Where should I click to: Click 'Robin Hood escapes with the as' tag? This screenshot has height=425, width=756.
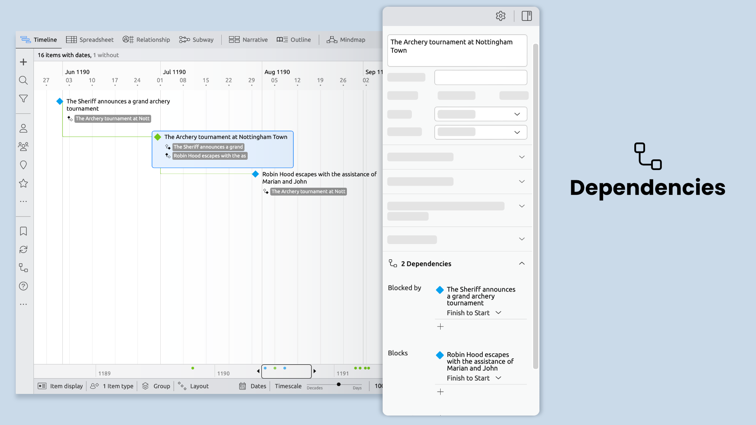(x=210, y=156)
